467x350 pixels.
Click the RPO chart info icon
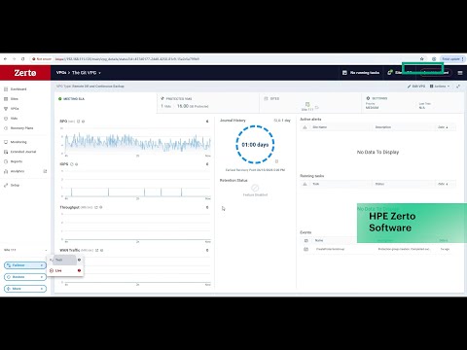pos(84,122)
